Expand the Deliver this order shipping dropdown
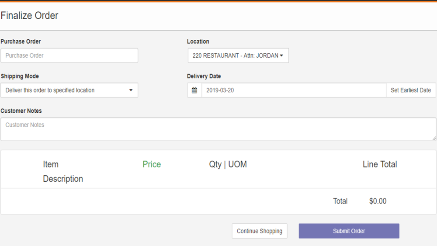The width and height of the screenshot is (437, 246). [69, 90]
